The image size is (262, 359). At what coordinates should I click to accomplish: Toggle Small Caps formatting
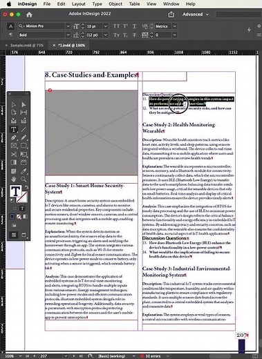click(116, 35)
